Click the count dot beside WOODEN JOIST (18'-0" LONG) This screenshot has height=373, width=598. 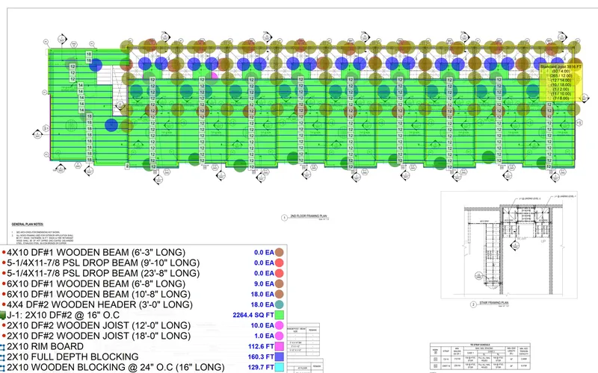[x=4, y=336]
